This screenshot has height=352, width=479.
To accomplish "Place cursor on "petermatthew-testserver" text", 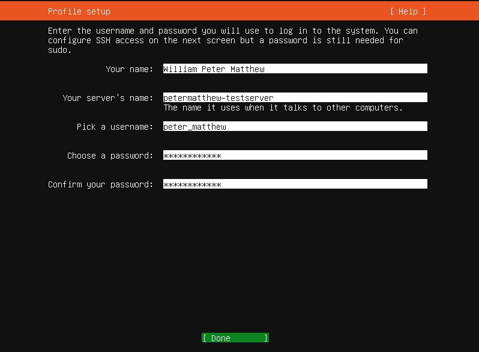I will [218, 98].
